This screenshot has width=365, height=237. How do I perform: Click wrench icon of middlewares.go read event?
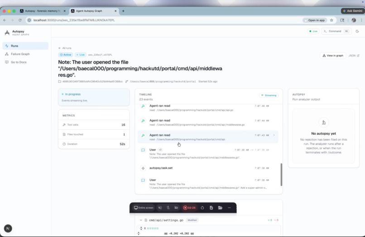143,121
